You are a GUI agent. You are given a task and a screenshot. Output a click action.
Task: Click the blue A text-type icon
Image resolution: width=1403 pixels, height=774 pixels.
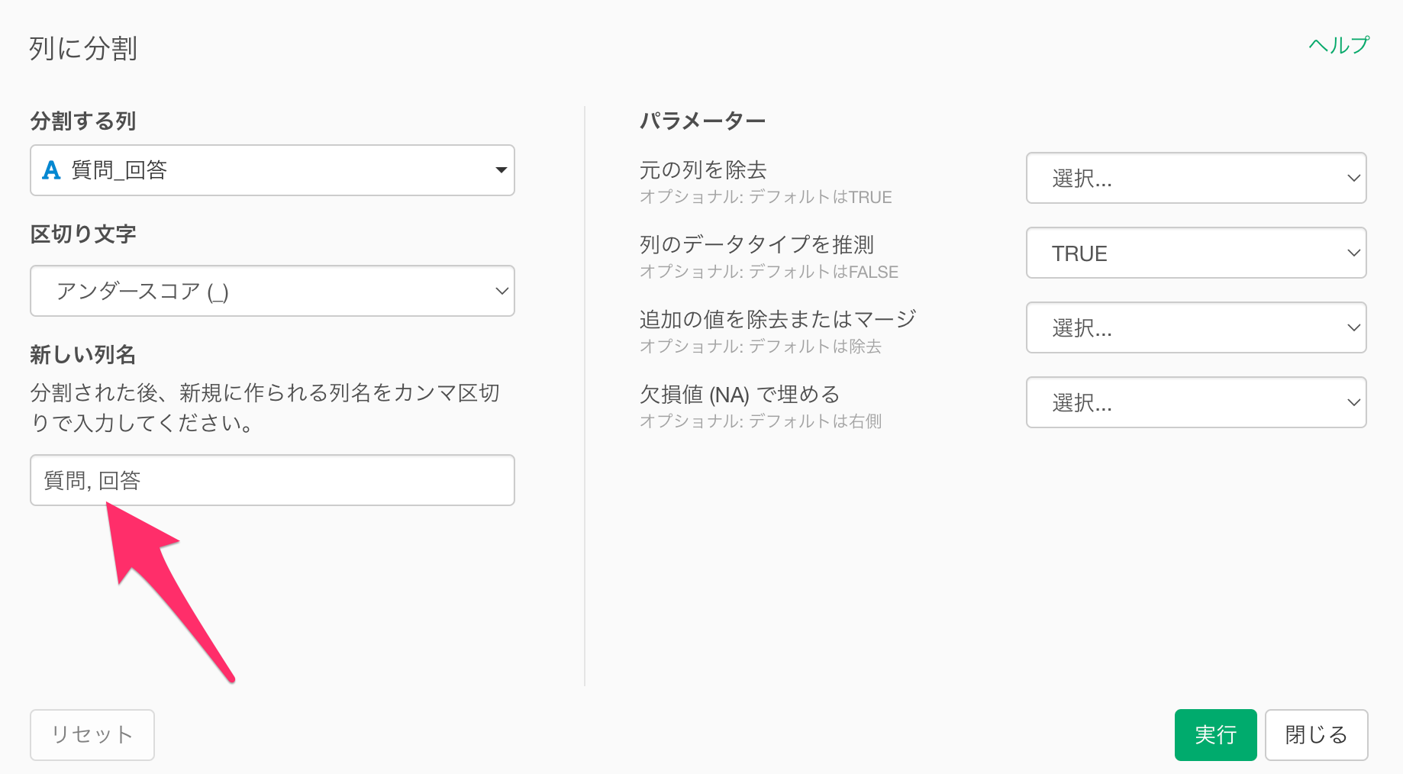pyautogui.click(x=51, y=170)
